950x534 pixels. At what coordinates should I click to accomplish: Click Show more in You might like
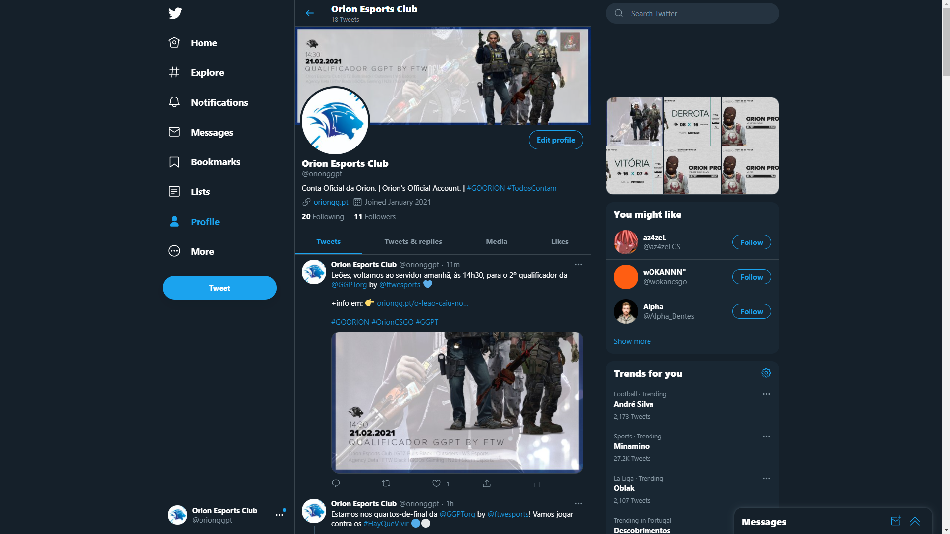pyautogui.click(x=632, y=341)
